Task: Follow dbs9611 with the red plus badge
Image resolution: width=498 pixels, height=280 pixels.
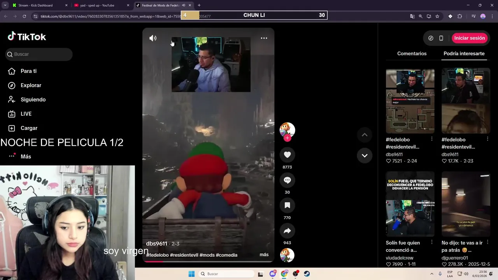Action: 287,138
